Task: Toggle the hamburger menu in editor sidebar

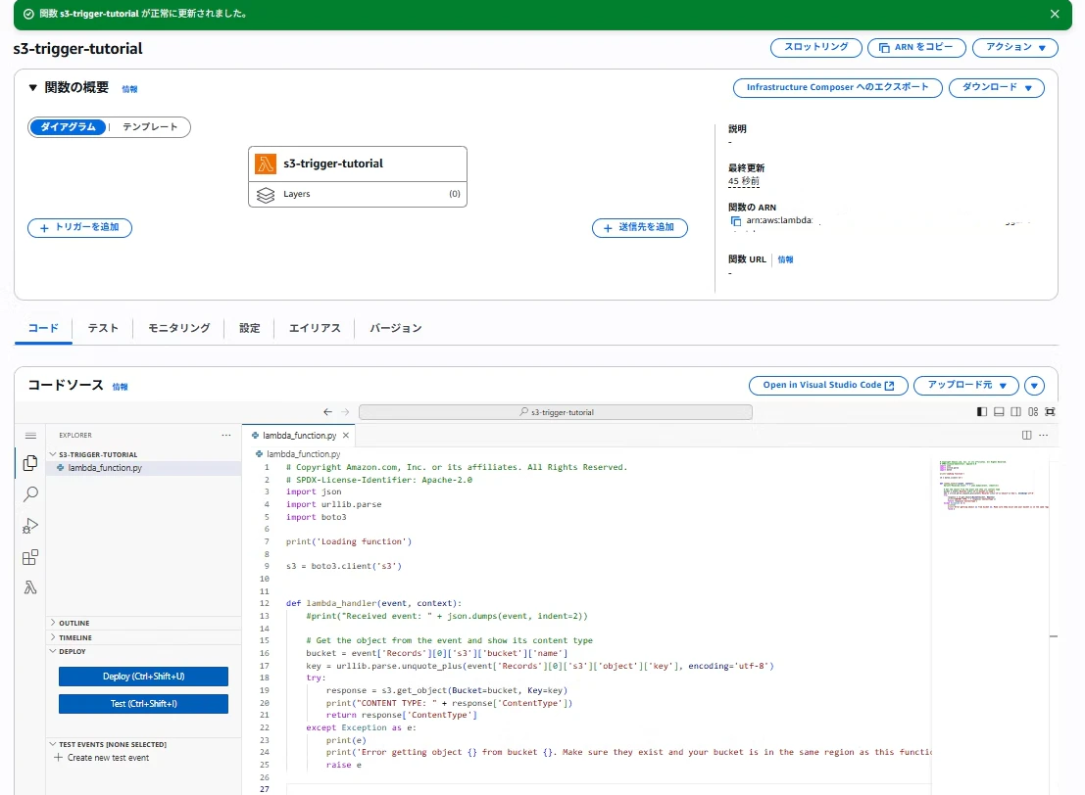Action: pyautogui.click(x=30, y=436)
